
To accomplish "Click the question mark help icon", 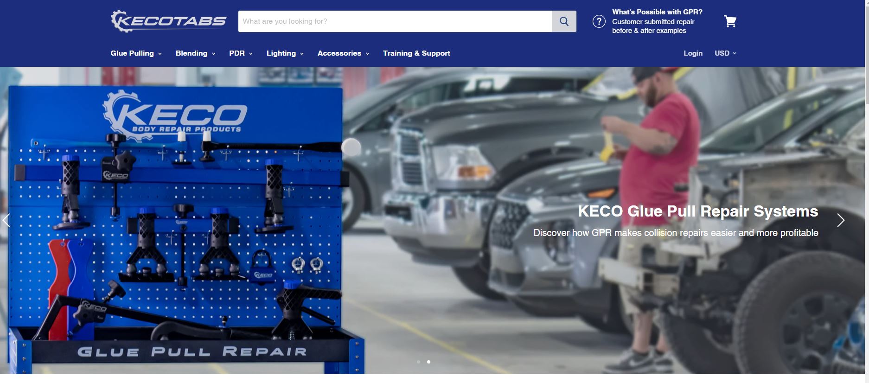I will [x=599, y=21].
